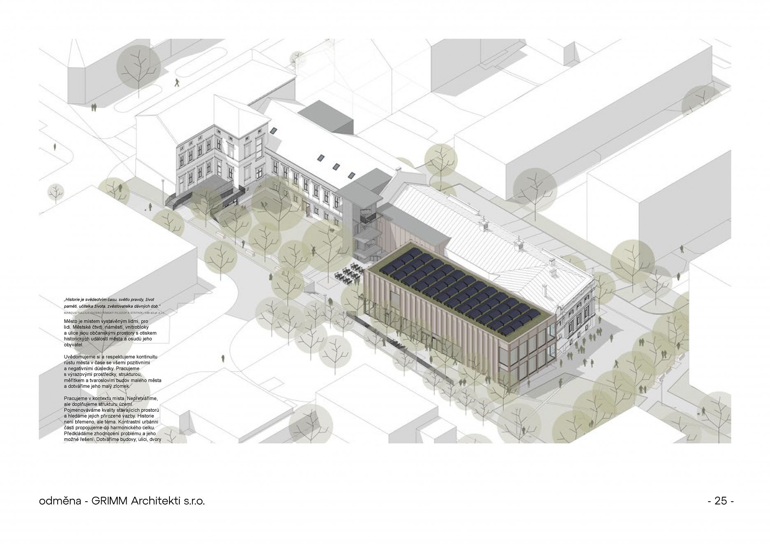Click the page number "- 25 -"

pos(720,501)
